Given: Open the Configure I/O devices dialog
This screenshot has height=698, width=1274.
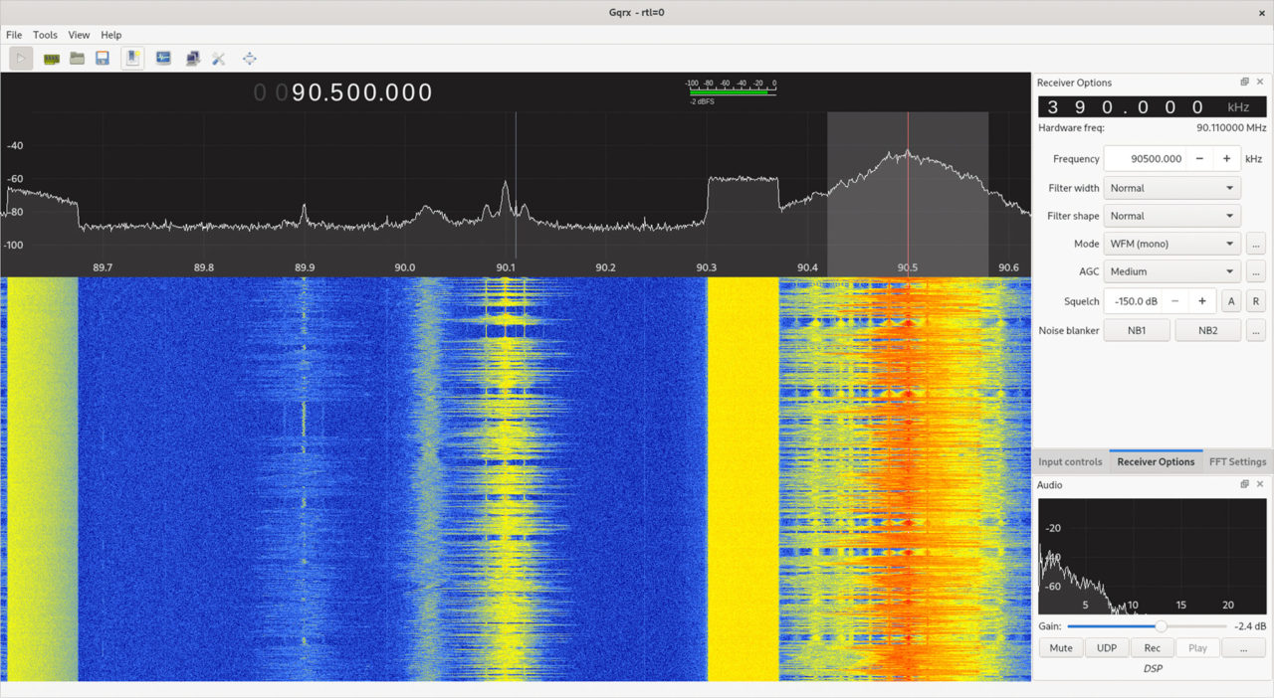Looking at the screenshot, I should pyautogui.click(x=50, y=57).
